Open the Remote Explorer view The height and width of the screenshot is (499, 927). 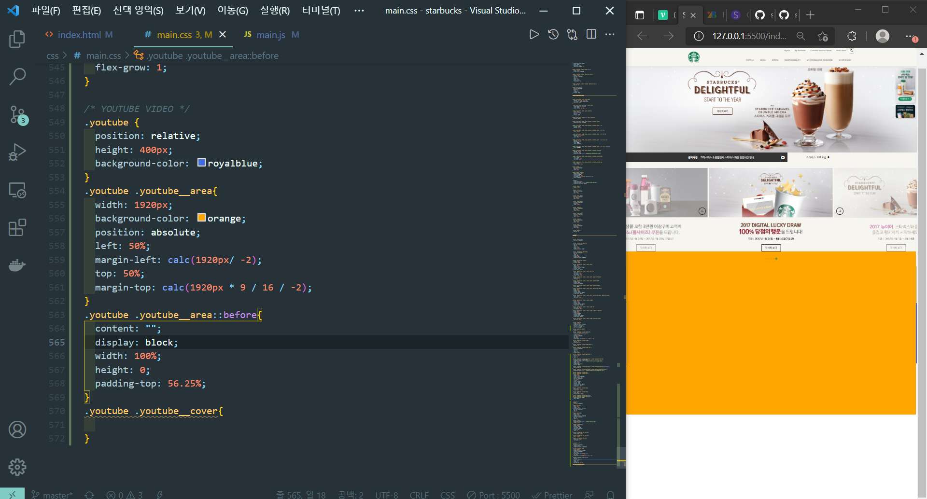[17, 190]
